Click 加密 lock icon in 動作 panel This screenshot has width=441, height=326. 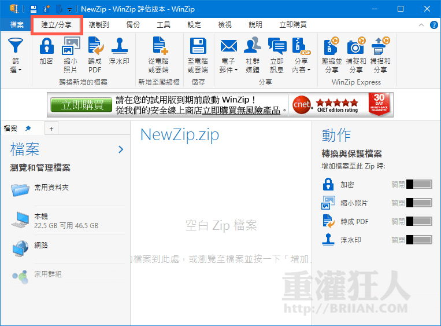(x=328, y=185)
